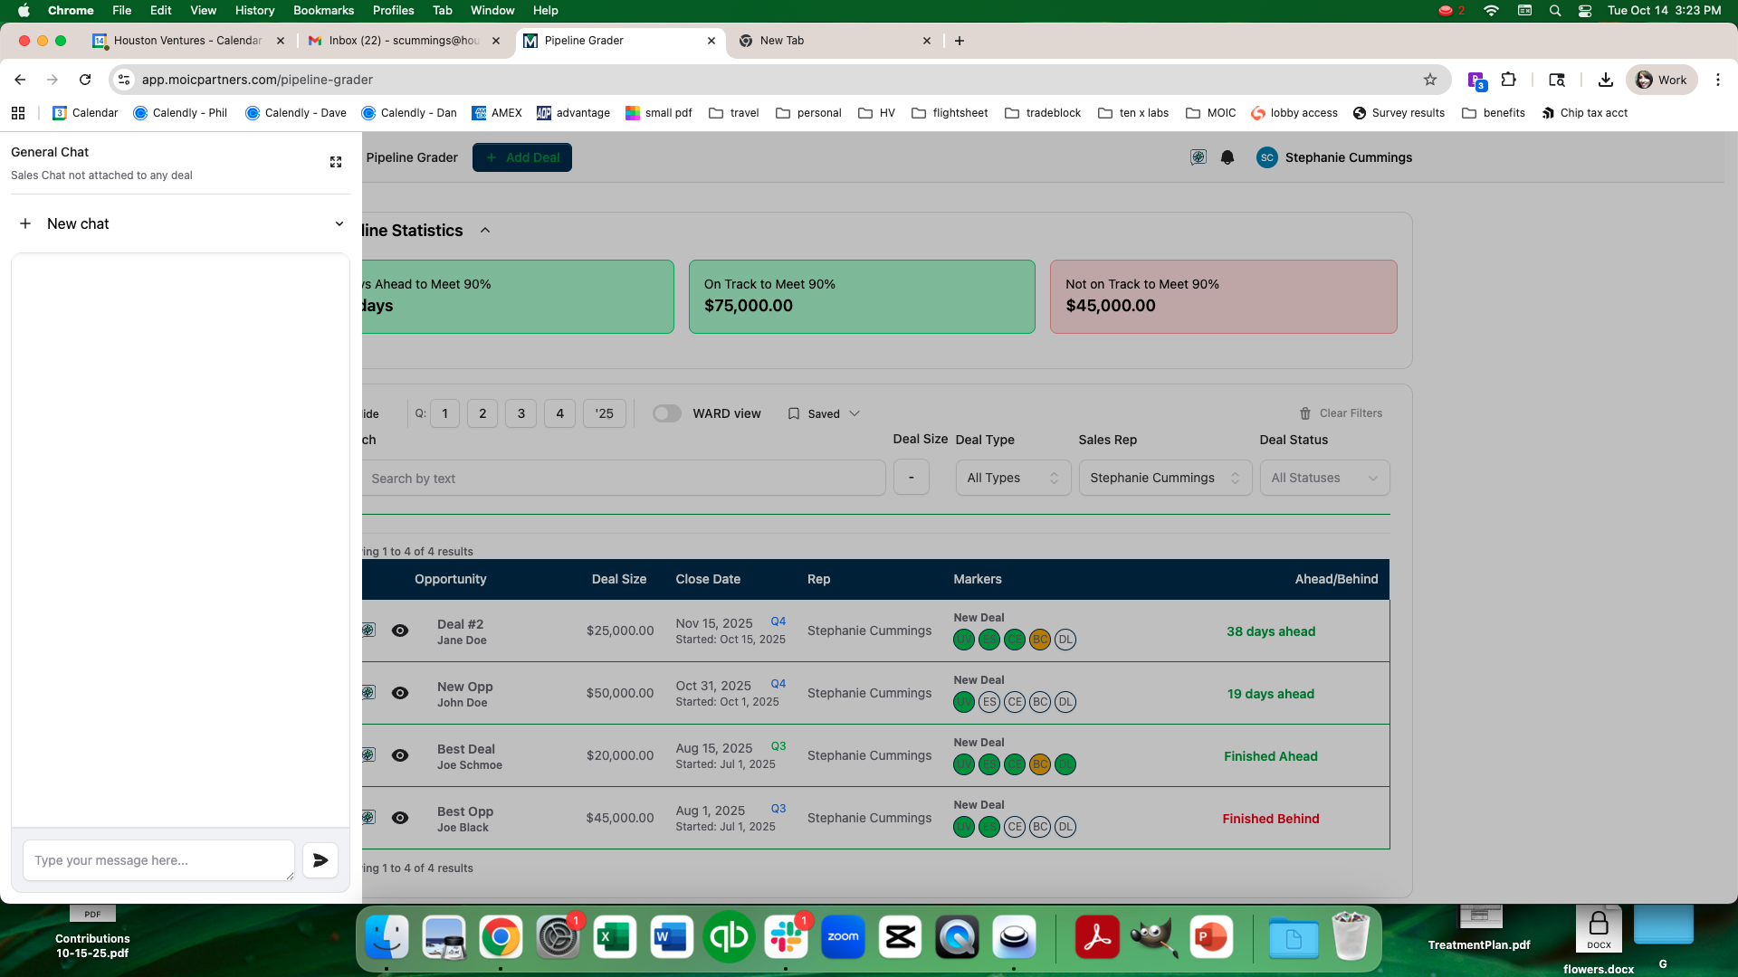Open the All Types deal type dropdown

pyautogui.click(x=1013, y=478)
